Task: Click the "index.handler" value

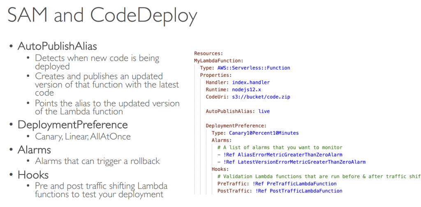Action: [251, 82]
